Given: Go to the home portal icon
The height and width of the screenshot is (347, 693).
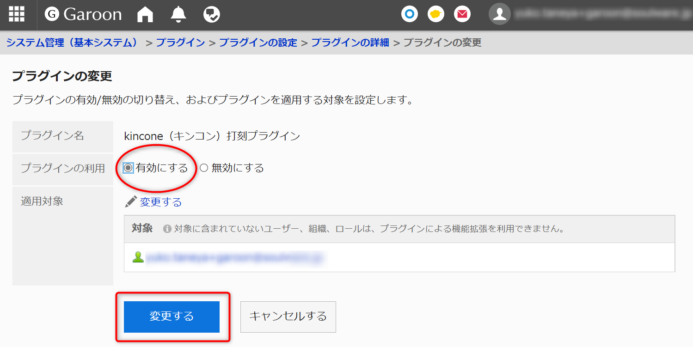Looking at the screenshot, I should point(145,14).
